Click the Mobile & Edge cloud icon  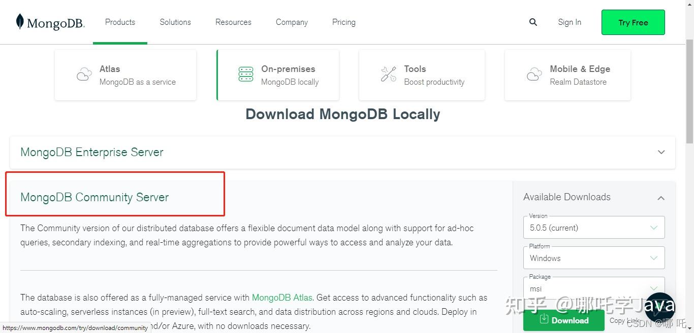pos(534,74)
